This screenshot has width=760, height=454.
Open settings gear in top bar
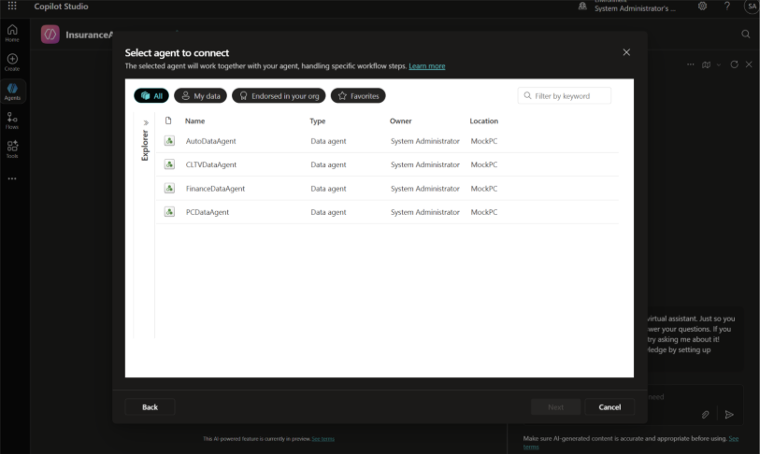coord(702,7)
